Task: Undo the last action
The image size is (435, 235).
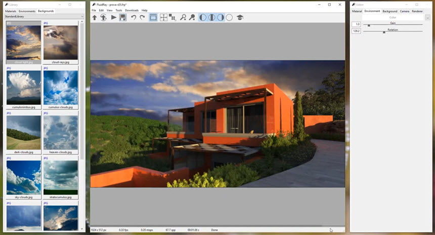Action: (134, 18)
